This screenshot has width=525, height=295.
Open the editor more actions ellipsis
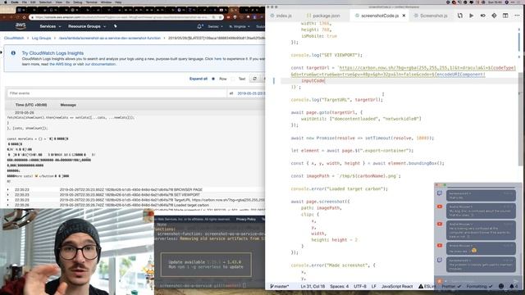[x=517, y=16]
